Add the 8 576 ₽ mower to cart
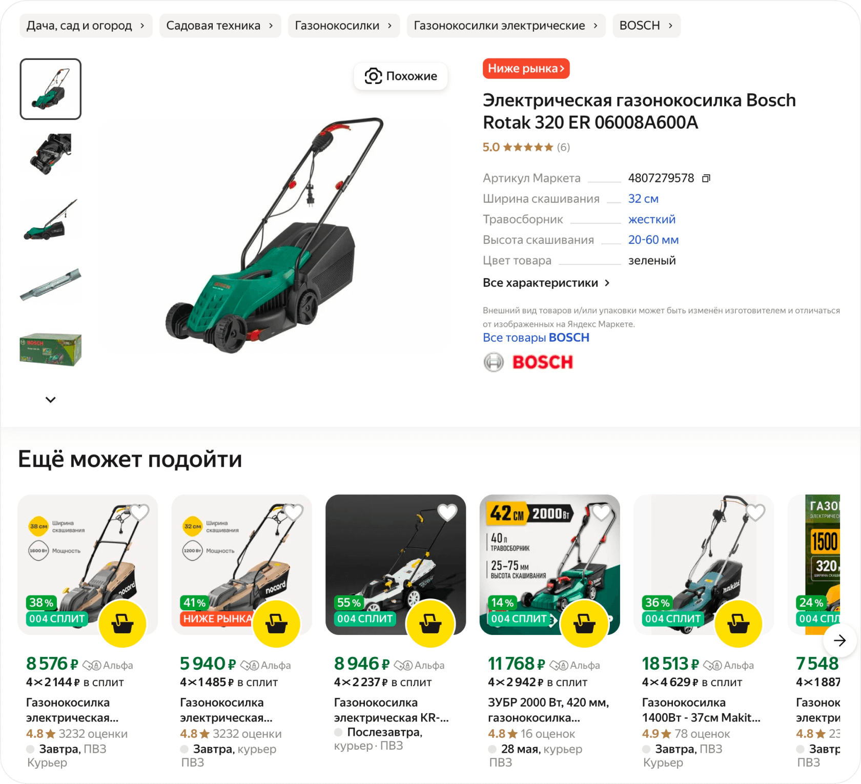The width and height of the screenshot is (861, 784). coord(122,624)
